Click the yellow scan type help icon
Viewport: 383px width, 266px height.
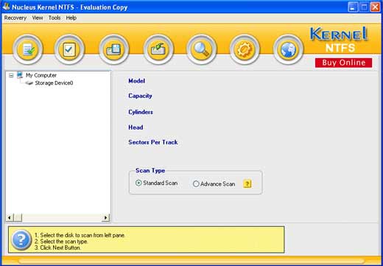click(x=247, y=183)
